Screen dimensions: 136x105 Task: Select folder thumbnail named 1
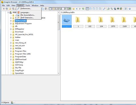(x=78, y=21)
